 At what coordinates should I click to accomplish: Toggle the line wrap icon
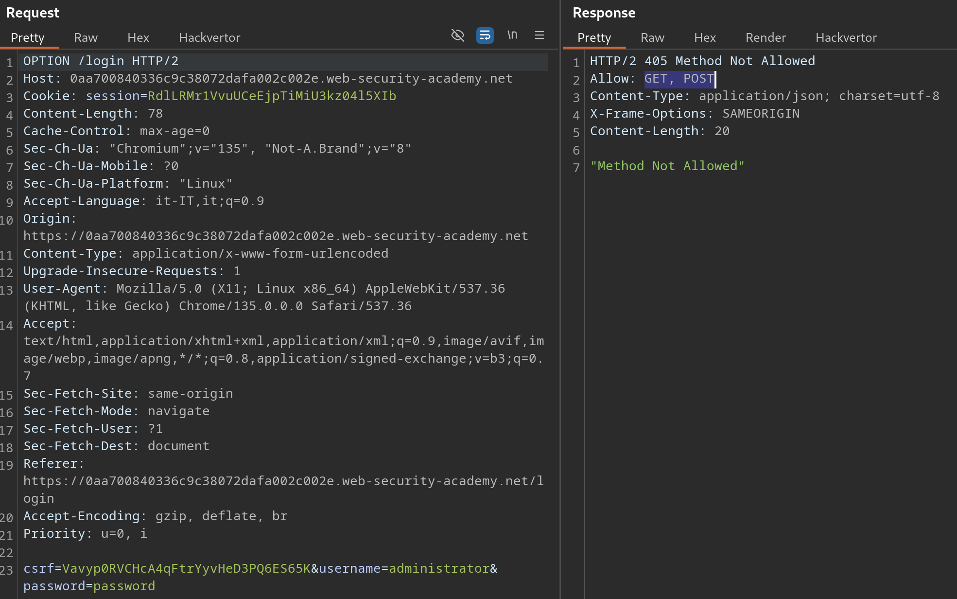485,35
